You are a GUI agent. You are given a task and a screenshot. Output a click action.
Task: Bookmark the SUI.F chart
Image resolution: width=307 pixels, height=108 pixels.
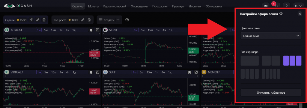tap(189, 72)
